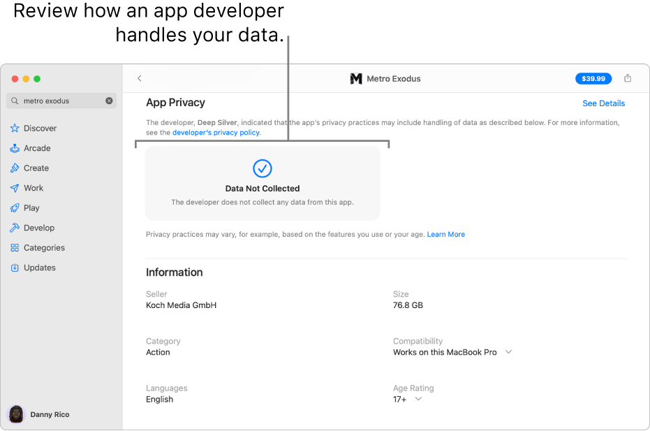Click the Arcade joystick icon
650x431 pixels.
15,148
